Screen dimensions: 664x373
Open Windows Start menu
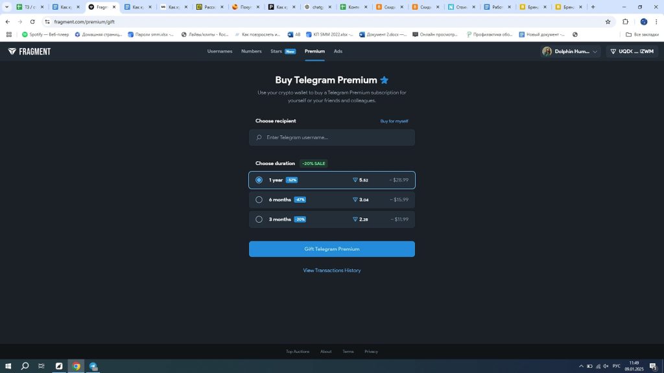click(x=8, y=367)
